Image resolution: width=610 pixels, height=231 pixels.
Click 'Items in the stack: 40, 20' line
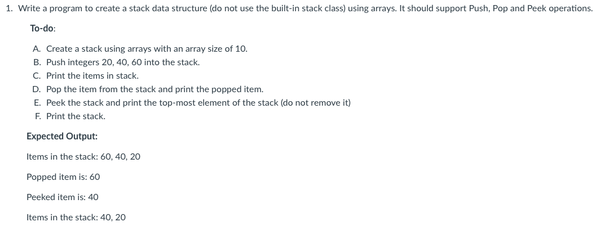coord(76,218)
